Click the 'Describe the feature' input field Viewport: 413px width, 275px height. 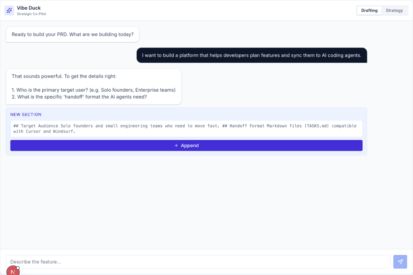[198, 262]
